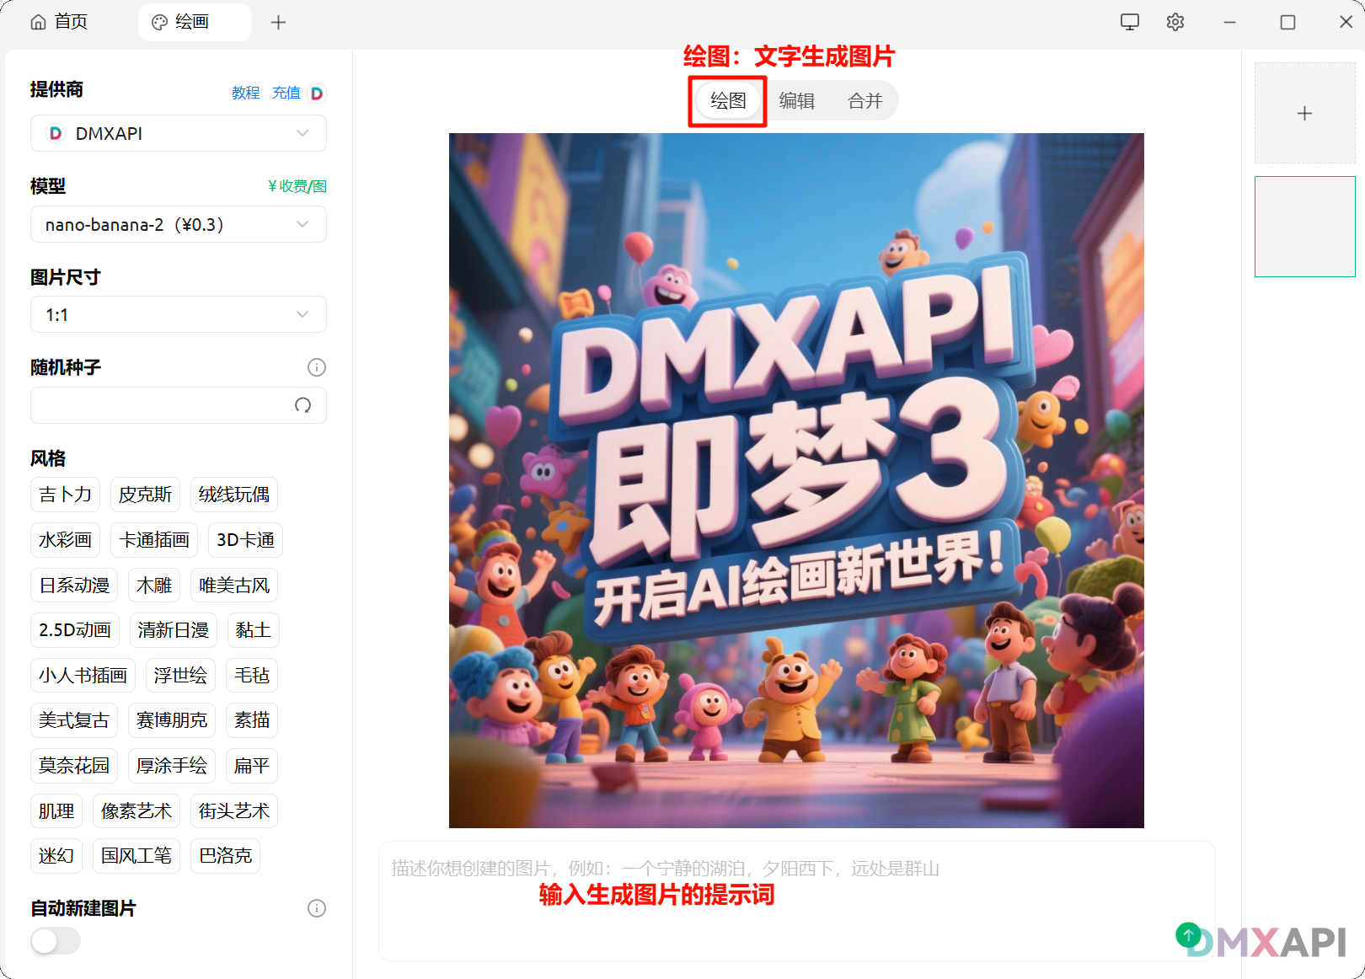Click the add new image plus tile
This screenshot has width=1365, height=979.
(1304, 113)
